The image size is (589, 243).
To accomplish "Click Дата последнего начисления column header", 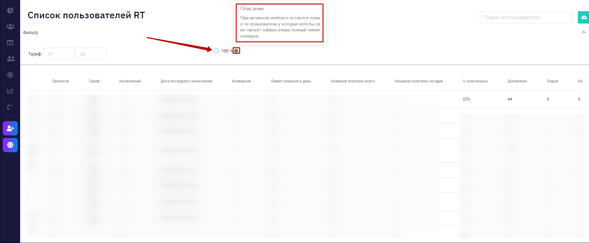I will tap(186, 81).
